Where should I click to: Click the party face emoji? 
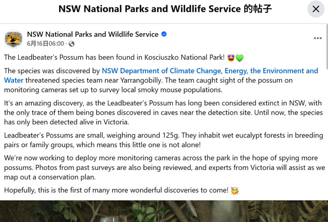coord(235,191)
